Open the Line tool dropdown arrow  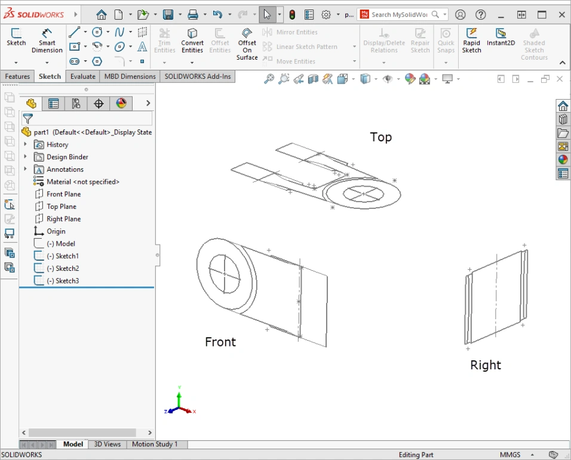click(x=85, y=32)
